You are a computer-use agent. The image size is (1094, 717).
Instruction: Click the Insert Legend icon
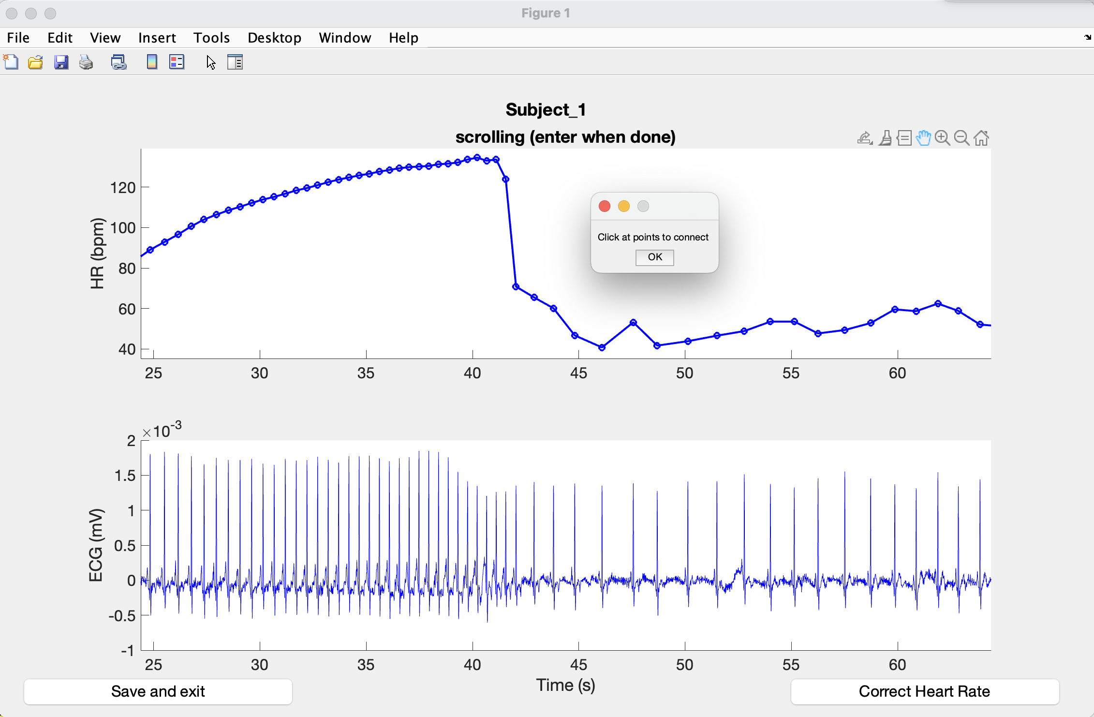(x=177, y=62)
